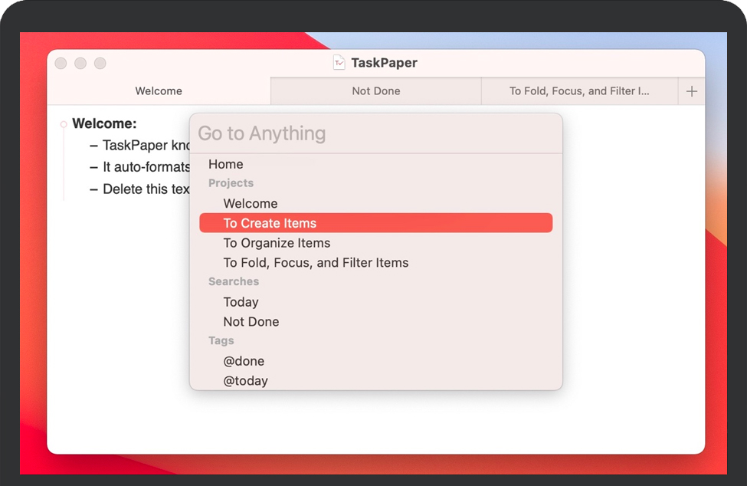Run the Not Done search from list
Image resolution: width=747 pixels, height=486 pixels.
(251, 322)
